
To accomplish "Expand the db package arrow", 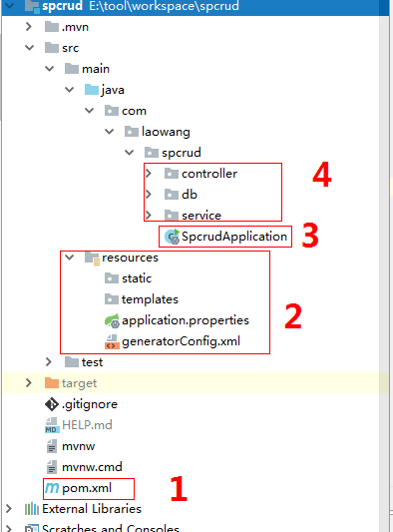I will tap(149, 195).
